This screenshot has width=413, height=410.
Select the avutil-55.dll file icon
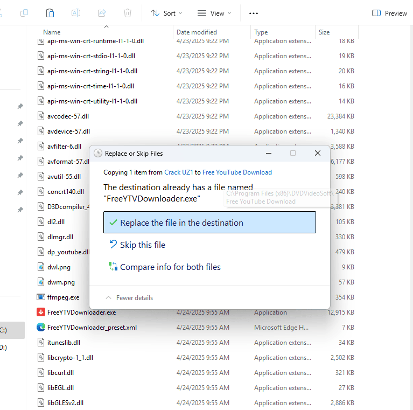tap(40, 176)
